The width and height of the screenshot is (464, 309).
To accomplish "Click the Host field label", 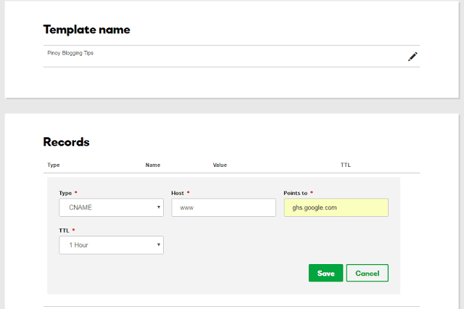I will coord(178,193).
